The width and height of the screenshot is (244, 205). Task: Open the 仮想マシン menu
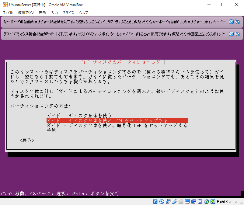(26, 12)
